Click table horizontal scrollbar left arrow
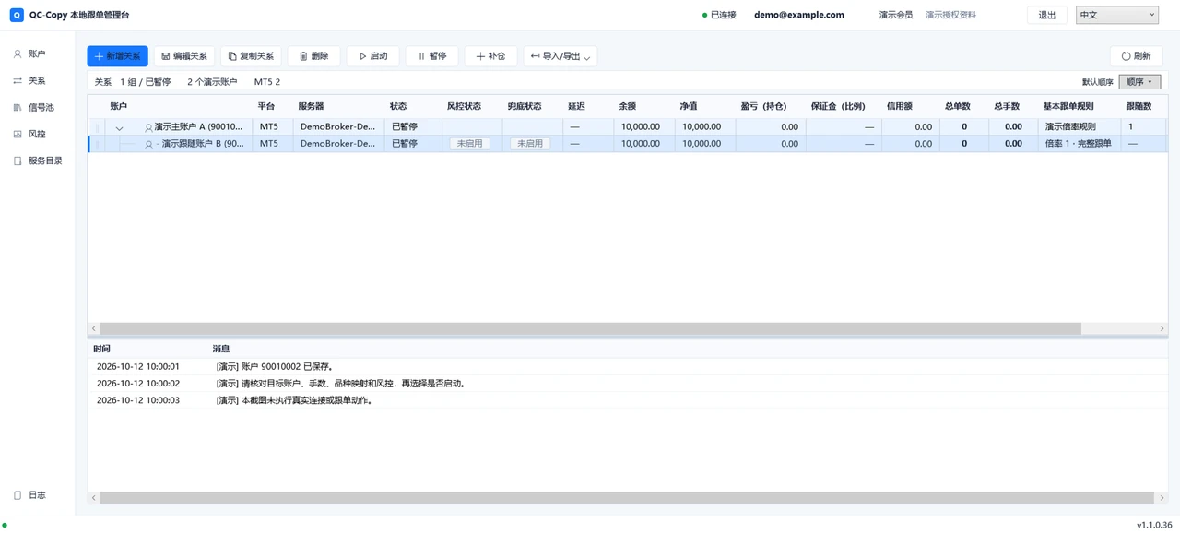1180x534 pixels. (93, 328)
